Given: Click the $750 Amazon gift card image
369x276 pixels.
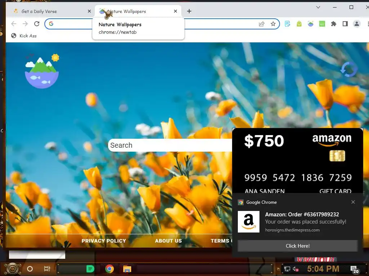Looking at the screenshot, I should pyautogui.click(x=298, y=161).
